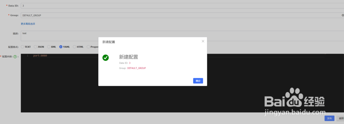Click the 返回 back button

[341, 118]
